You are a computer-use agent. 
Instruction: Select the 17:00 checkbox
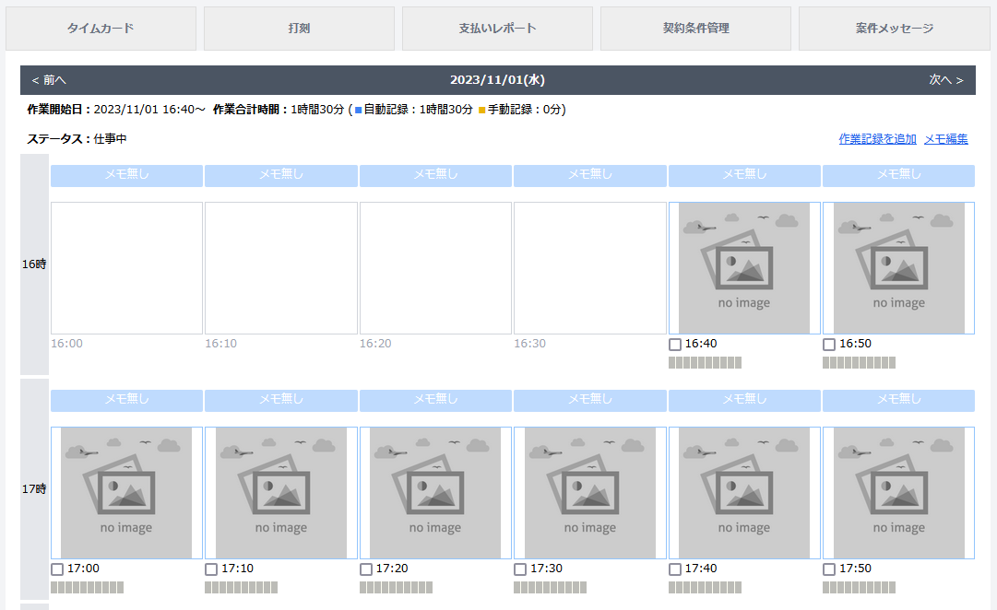tap(57, 569)
